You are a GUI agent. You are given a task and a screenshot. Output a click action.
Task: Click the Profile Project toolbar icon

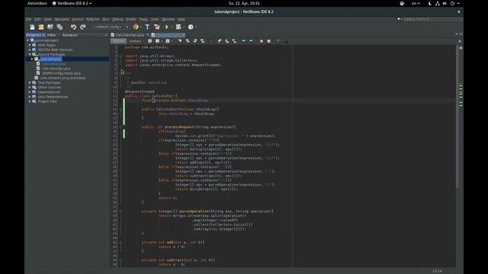(191, 27)
